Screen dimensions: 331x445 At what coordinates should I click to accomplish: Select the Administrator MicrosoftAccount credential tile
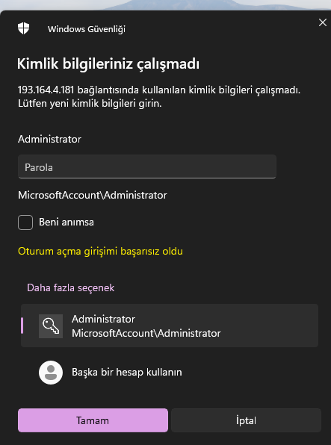pos(170,326)
